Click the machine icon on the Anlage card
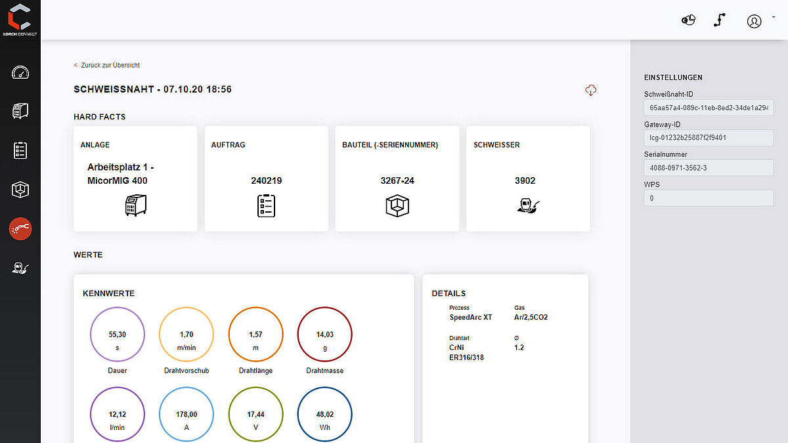This screenshot has height=443, width=788. [x=135, y=205]
